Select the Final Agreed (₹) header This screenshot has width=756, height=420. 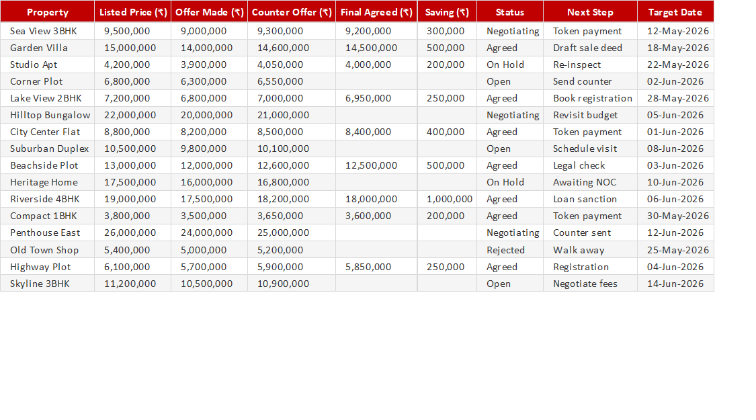point(376,12)
